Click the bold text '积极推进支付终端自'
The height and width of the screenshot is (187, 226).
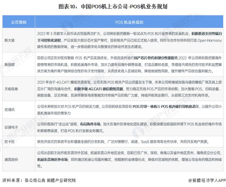click(x=206, y=34)
